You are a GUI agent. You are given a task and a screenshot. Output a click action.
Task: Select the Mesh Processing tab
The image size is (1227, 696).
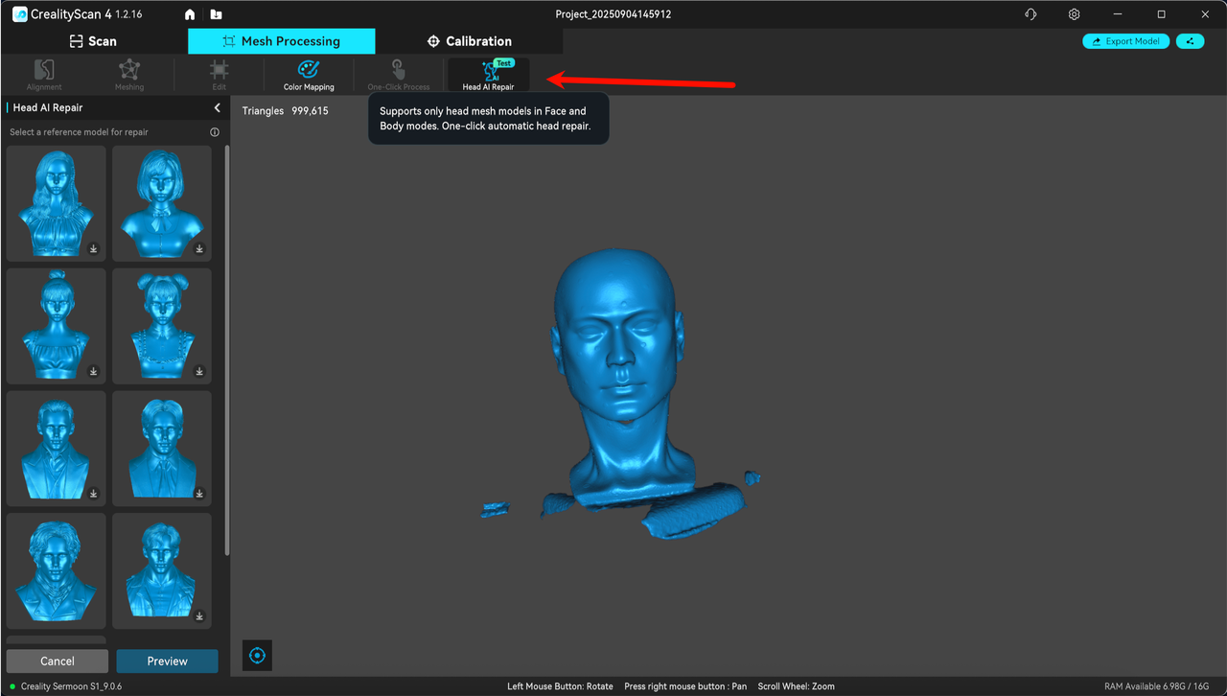[281, 41]
